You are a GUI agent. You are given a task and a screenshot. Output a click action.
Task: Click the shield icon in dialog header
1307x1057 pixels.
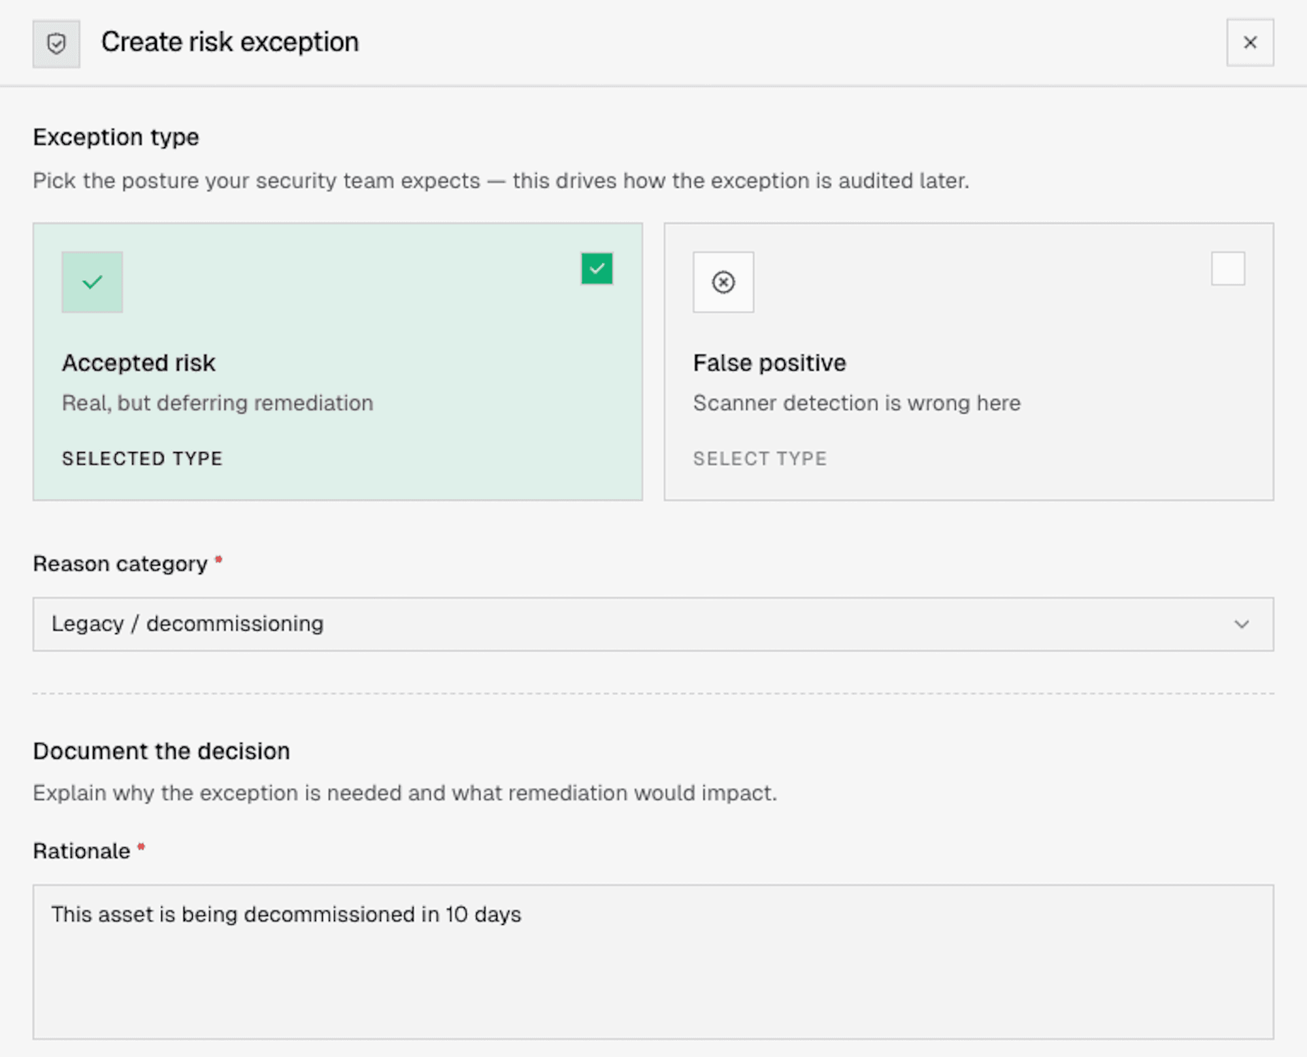56,44
